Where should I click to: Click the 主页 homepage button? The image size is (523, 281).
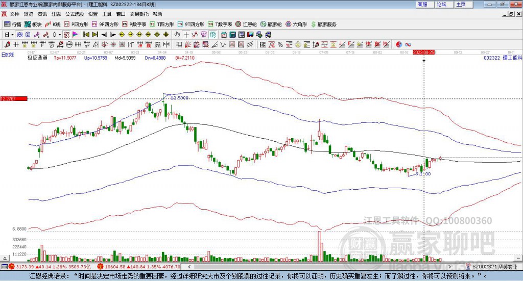[x=463, y=4]
